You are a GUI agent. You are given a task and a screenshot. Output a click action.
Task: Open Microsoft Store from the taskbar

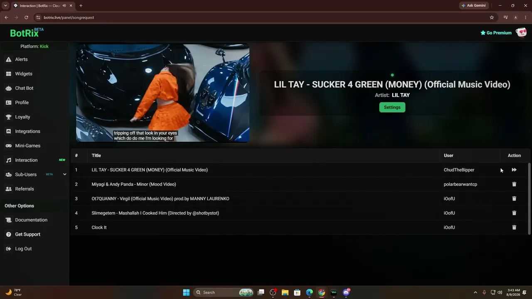tap(297, 292)
